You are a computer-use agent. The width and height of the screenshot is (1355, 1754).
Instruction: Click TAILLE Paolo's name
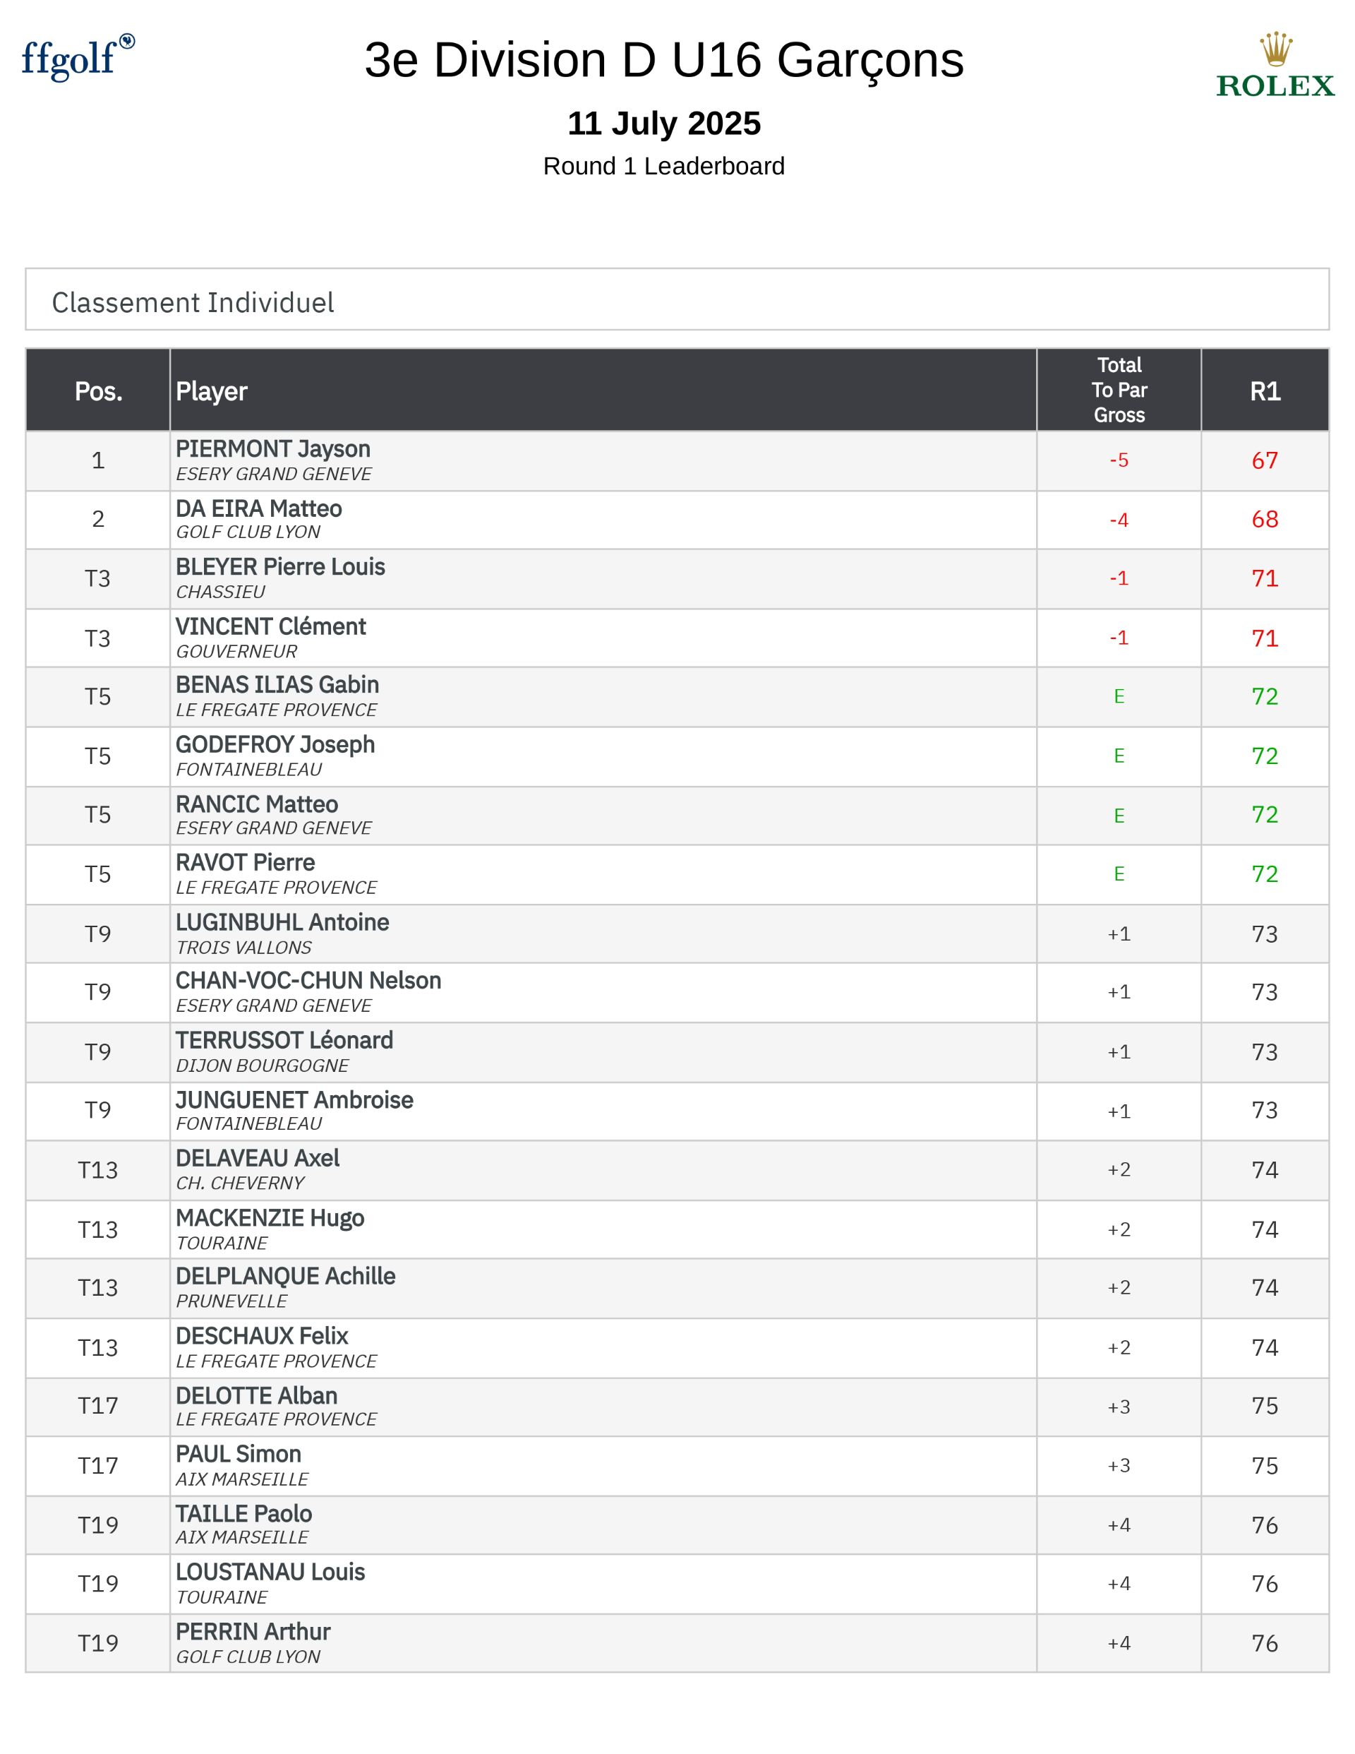pos(244,1514)
